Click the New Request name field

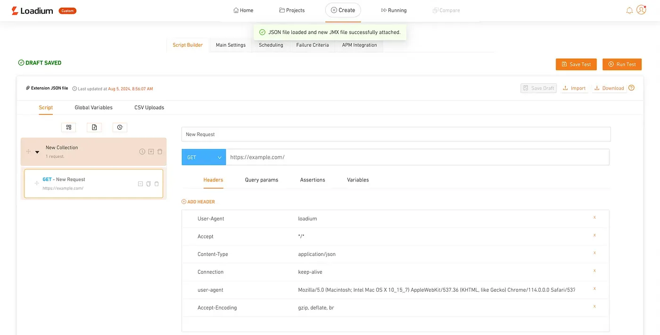click(x=396, y=134)
